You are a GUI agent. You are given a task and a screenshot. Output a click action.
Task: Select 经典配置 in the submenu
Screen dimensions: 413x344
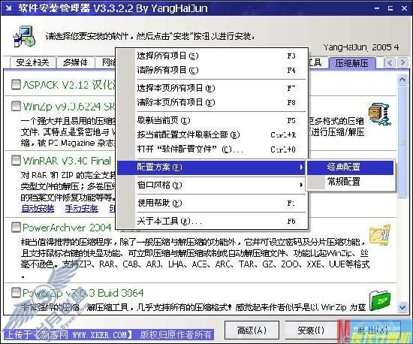click(351, 167)
